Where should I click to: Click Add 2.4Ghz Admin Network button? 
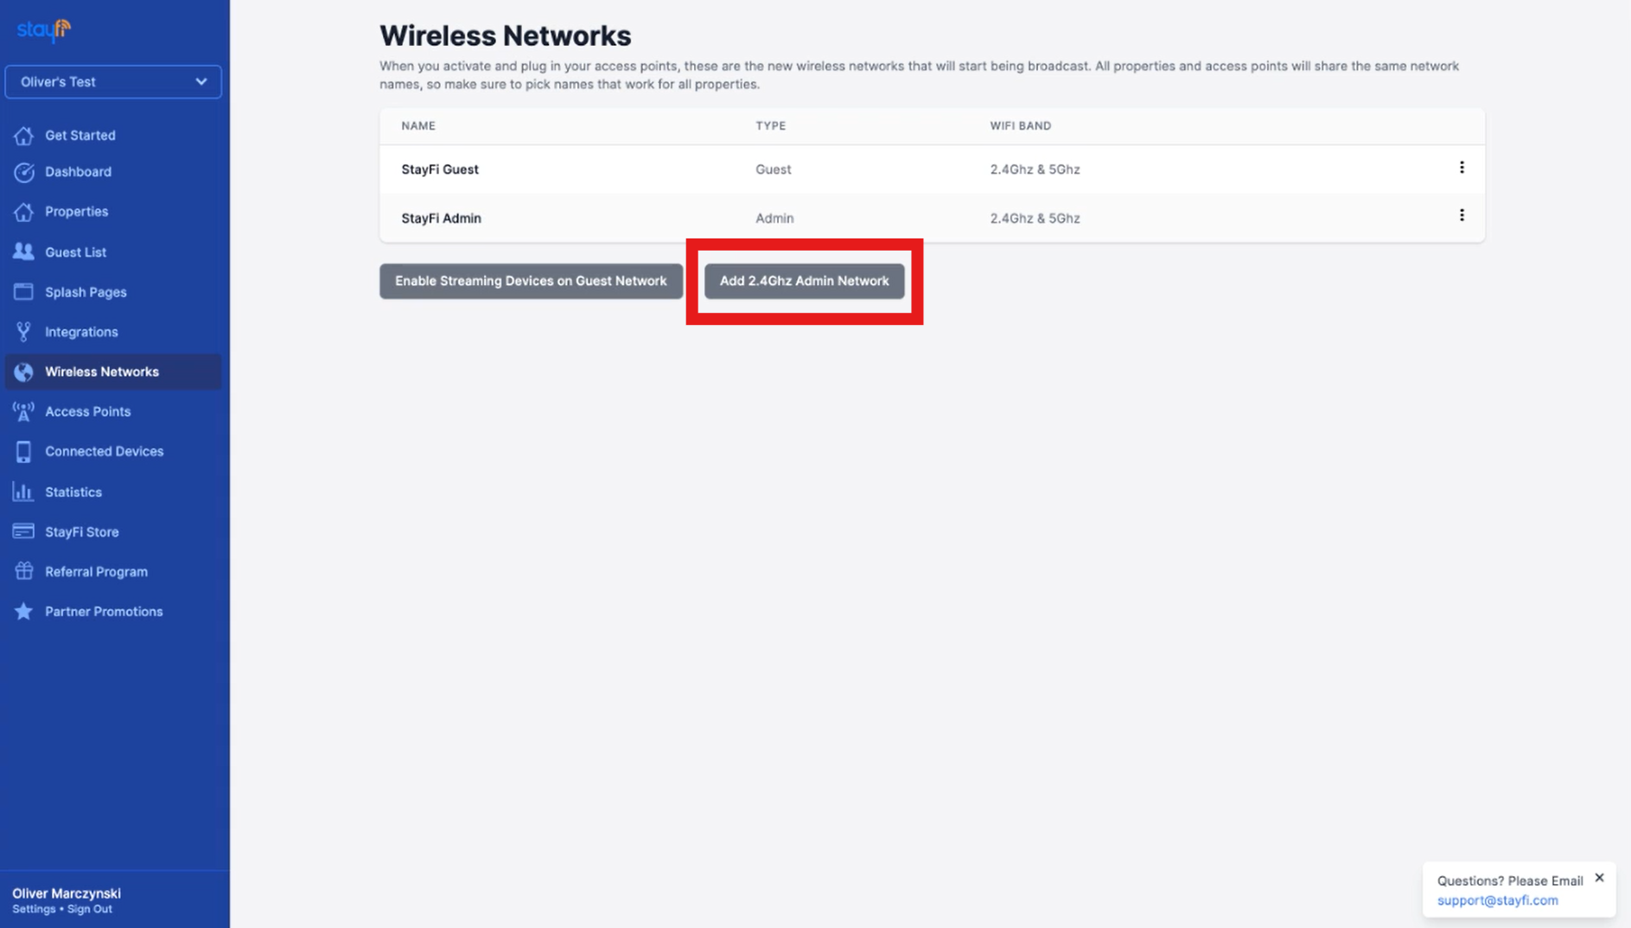pos(804,281)
